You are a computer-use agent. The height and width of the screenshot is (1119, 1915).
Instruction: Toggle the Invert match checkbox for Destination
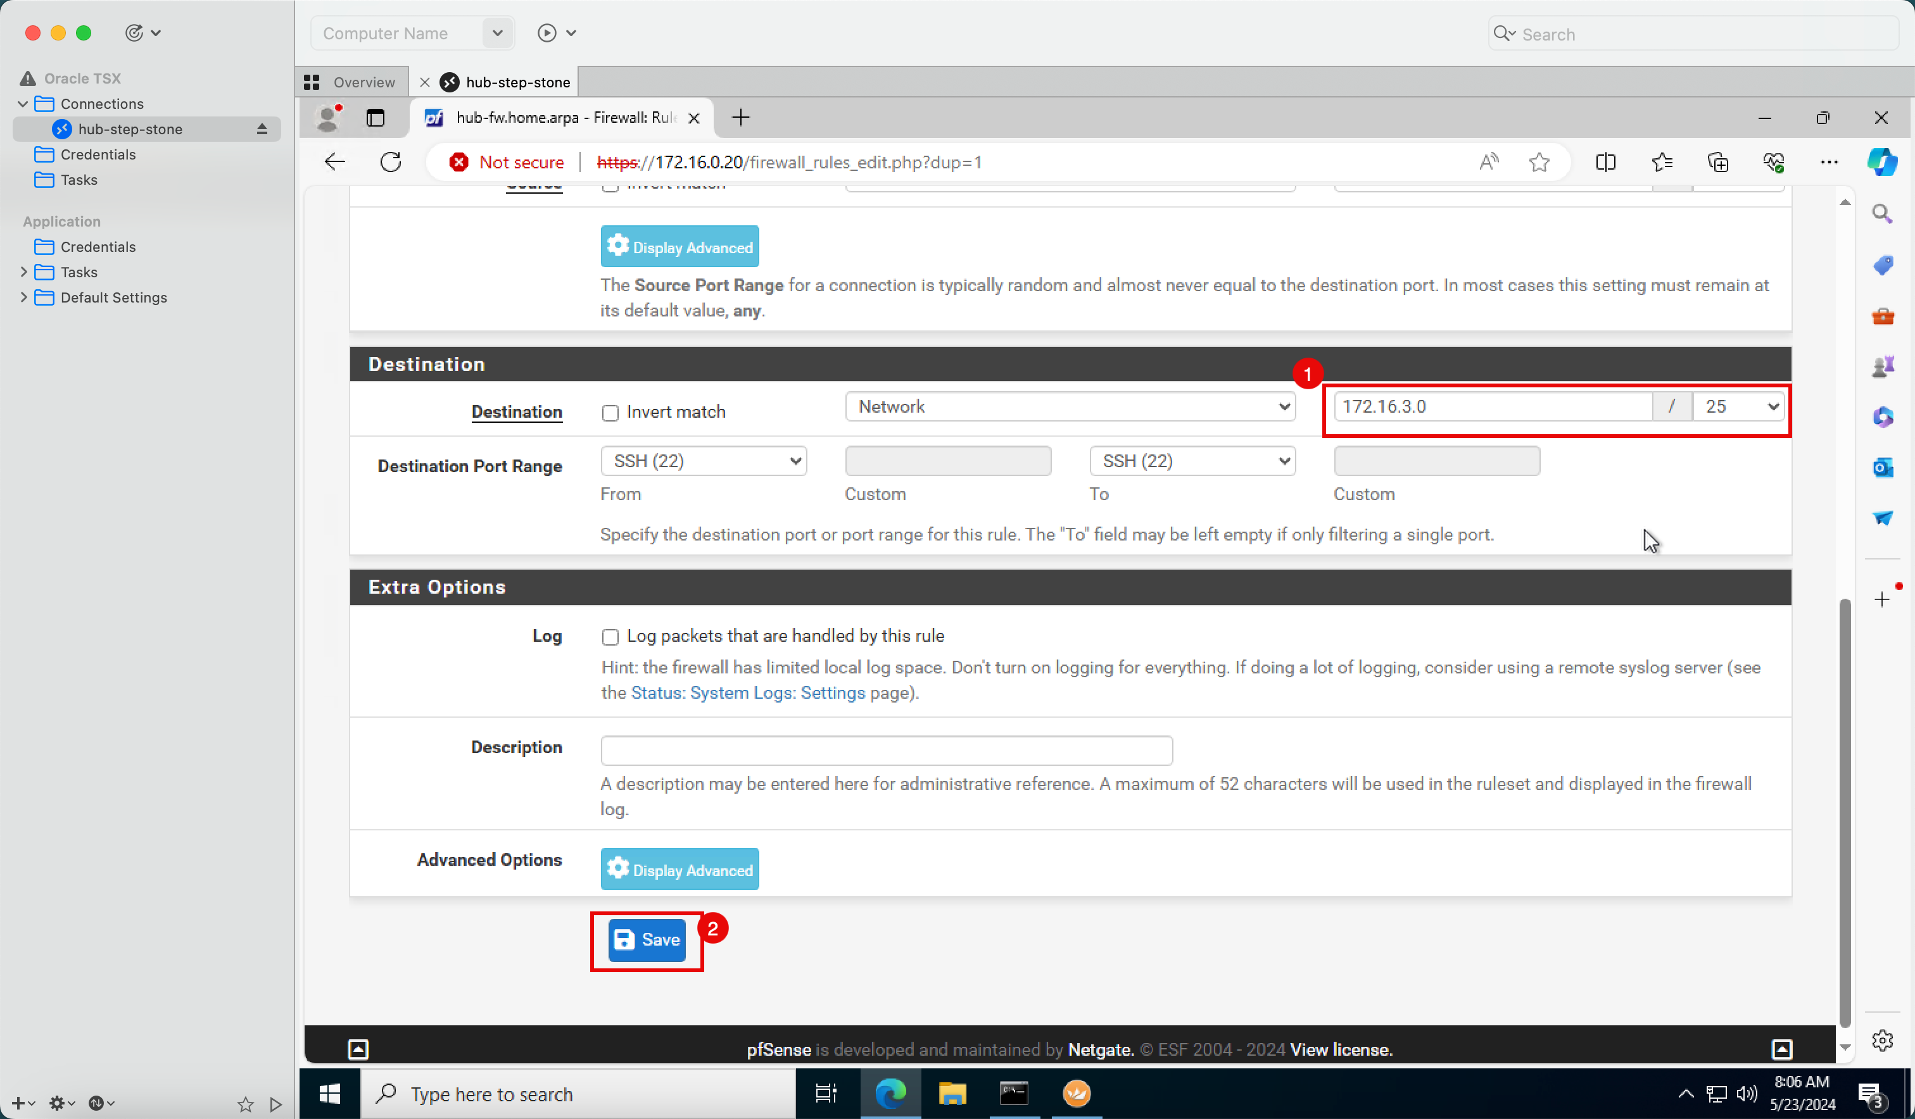[x=609, y=411]
